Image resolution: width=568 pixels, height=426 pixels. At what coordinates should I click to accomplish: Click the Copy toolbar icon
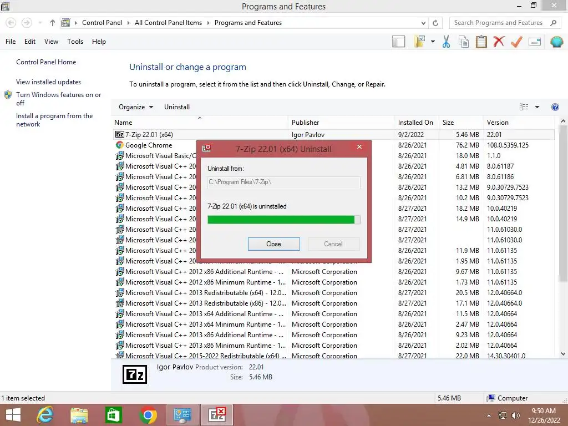[x=464, y=42]
